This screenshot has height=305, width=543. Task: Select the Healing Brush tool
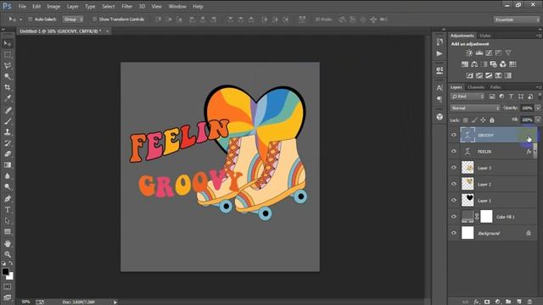click(x=8, y=110)
